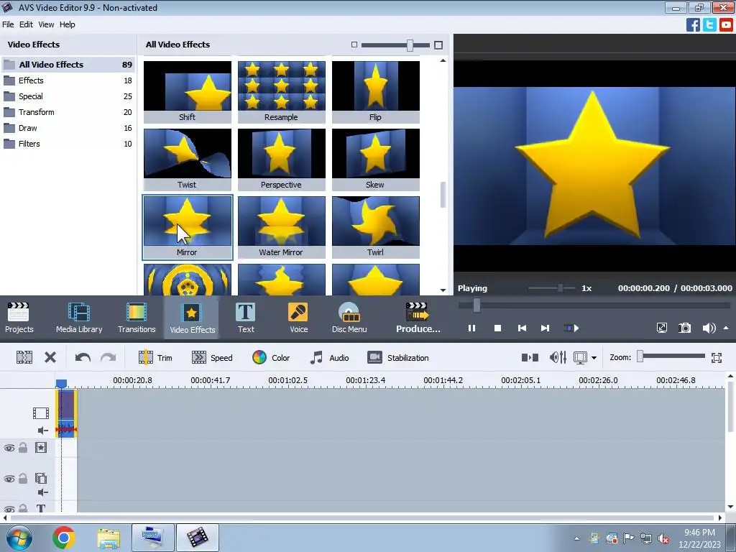Open the Facebook link icon
This screenshot has height=552, width=736.
pos(693,25)
